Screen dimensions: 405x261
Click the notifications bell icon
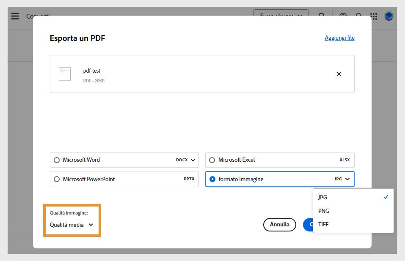[x=358, y=16]
